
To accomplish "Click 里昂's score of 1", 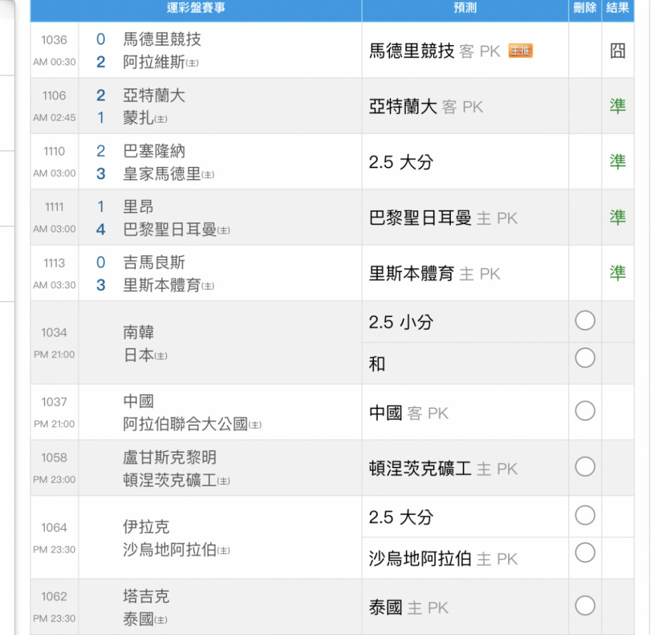I will pos(101,207).
